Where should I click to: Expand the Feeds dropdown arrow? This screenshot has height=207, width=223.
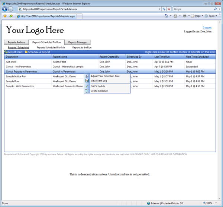180,16
